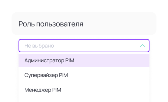Collapse the user role dropdown list

[x=142, y=46]
